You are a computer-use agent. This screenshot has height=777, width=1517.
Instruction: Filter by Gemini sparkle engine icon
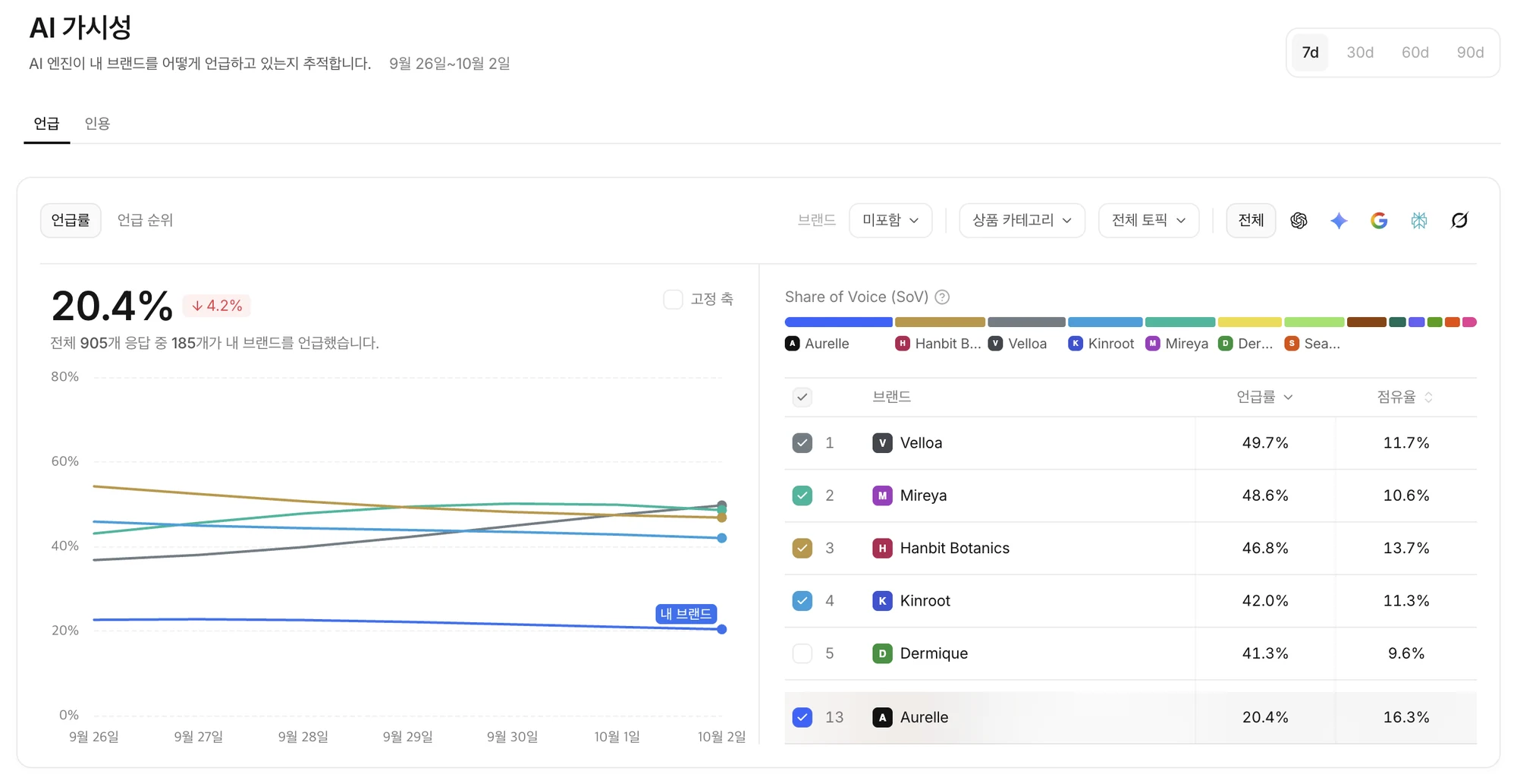coord(1339,221)
